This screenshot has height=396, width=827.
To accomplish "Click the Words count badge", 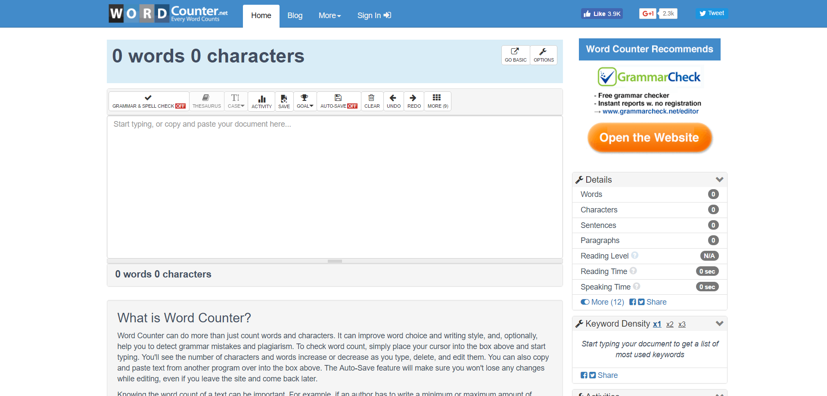I will [x=713, y=194].
